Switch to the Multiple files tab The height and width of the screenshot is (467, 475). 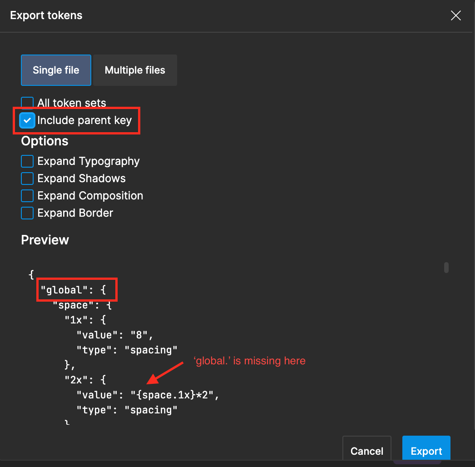134,70
